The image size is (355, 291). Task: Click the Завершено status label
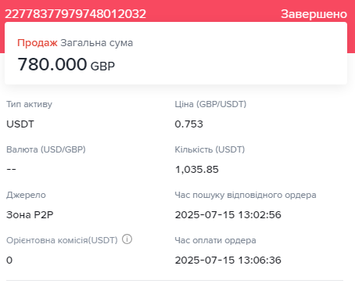click(314, 14)
